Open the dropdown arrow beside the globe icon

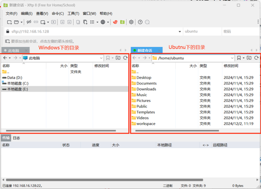coord(108,22)
